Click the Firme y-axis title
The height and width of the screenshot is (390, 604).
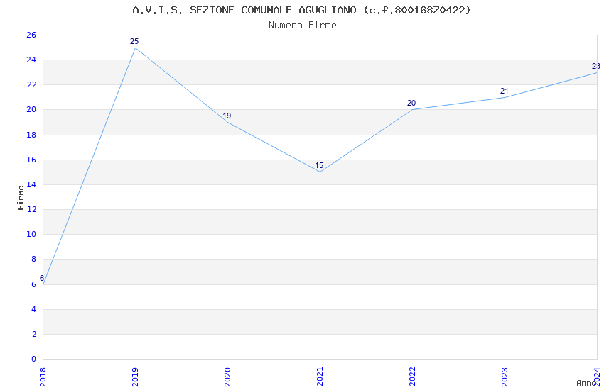tap(21, 198)
